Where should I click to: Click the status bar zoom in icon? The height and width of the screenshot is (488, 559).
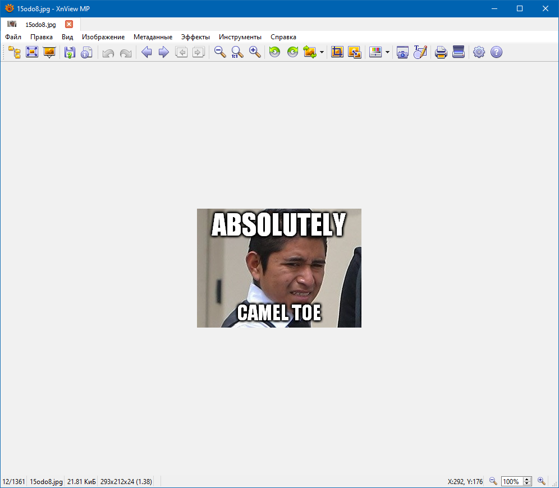(542, 482)
